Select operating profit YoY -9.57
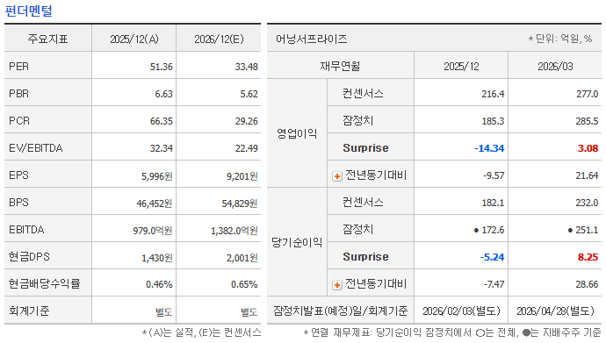This screenshot has width=606, height=343. click(494, 175)
